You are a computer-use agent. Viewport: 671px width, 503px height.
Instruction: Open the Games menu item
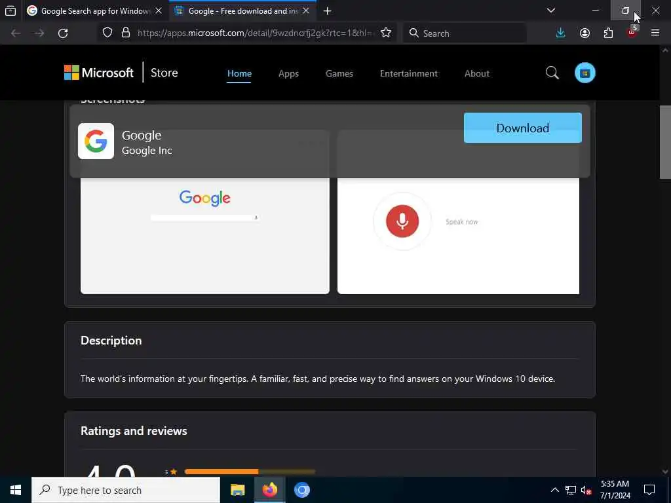[339, 73]
